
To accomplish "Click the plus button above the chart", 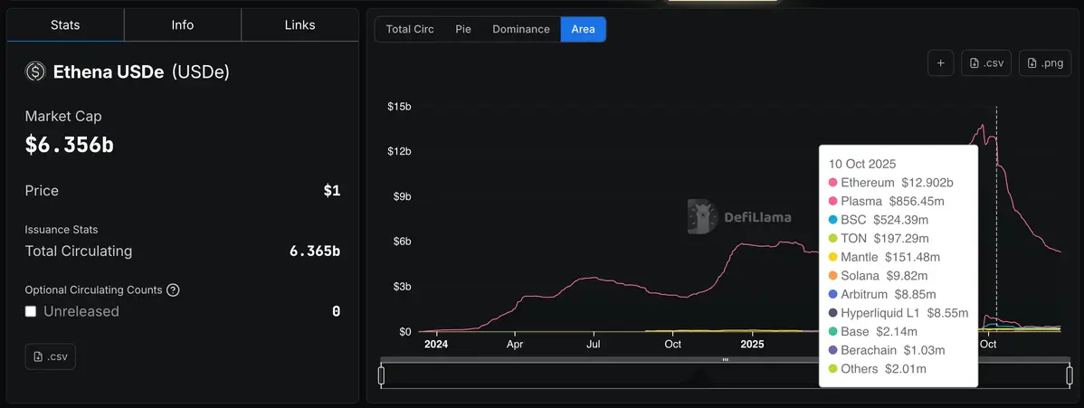I will 940,63.
